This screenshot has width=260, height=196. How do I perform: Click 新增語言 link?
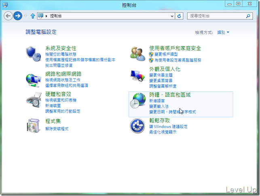tap(157, 101)
